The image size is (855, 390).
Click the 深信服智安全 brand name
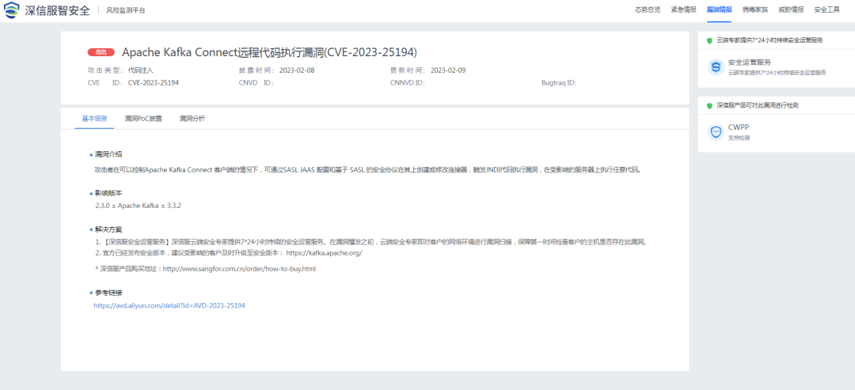point(58,10)
